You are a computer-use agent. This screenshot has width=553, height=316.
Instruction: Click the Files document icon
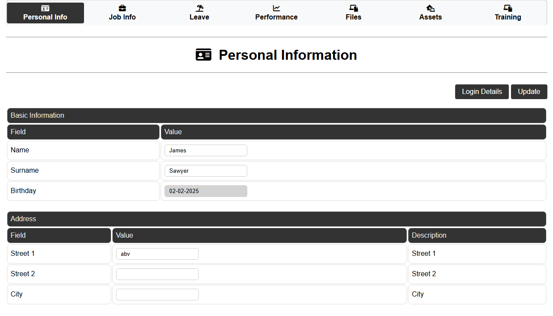tap(353, 8)
